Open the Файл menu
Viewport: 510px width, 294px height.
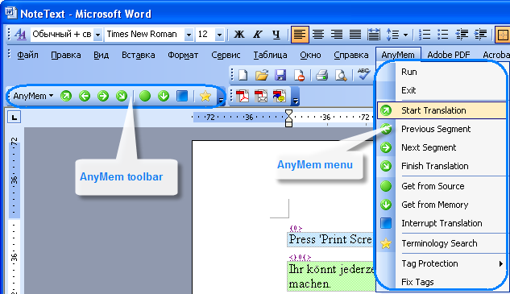pyautogui.click(x=27, y=55)
